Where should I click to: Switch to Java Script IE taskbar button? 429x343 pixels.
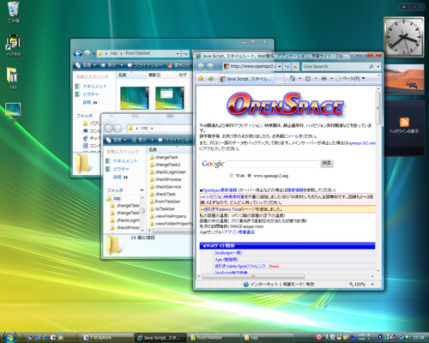160,338
